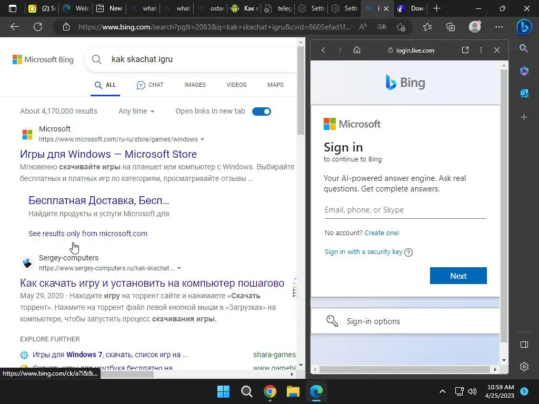Open sidebar Search icon

524,48
